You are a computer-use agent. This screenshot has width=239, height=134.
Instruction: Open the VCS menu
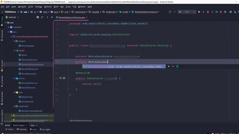(74, 7)
